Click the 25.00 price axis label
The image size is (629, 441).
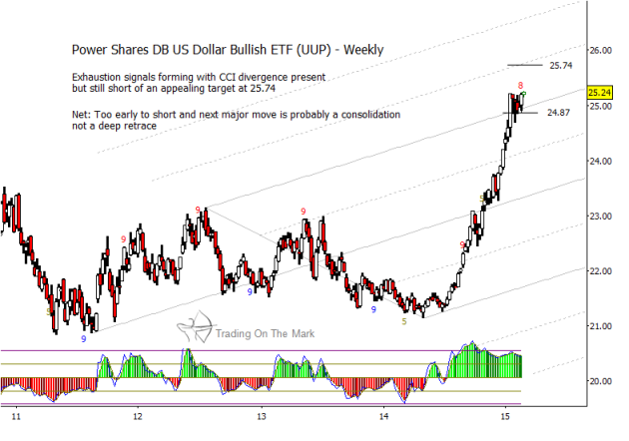[600, 106]
